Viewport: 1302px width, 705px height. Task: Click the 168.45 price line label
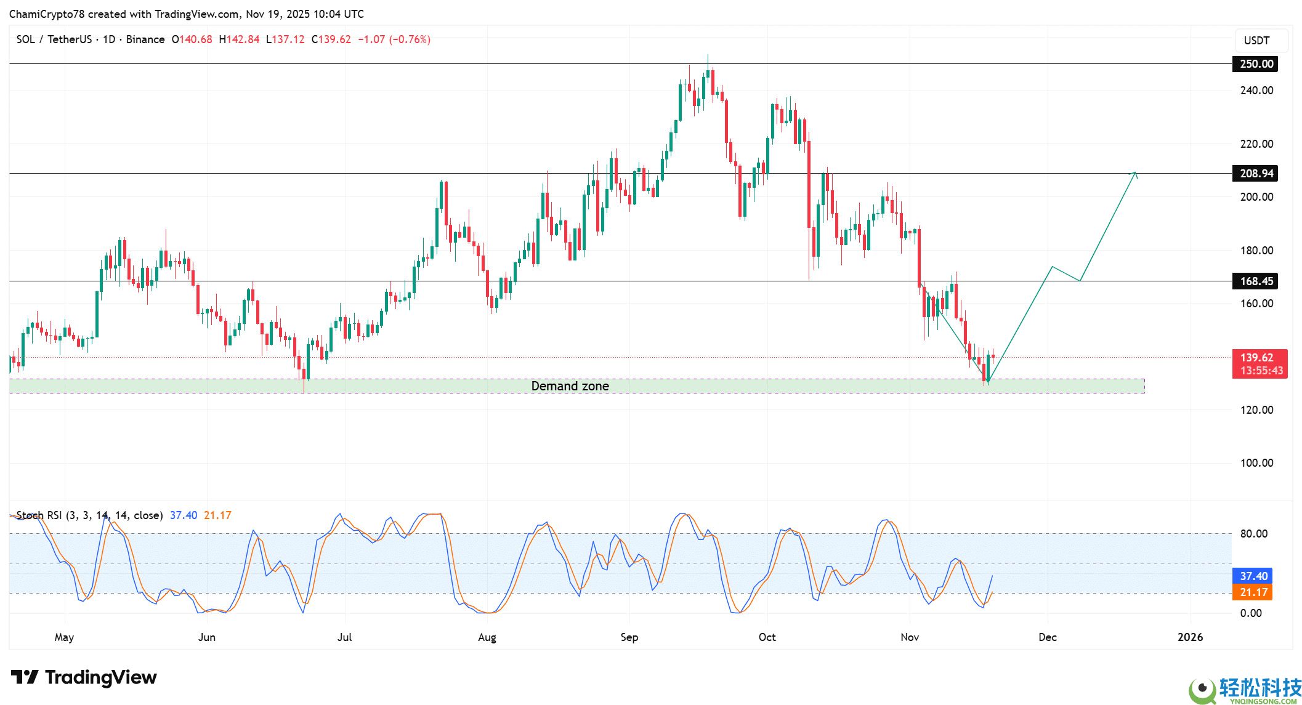click(1255, 281)
